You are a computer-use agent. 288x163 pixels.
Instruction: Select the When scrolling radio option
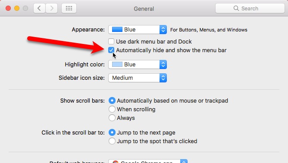(112, 109)
